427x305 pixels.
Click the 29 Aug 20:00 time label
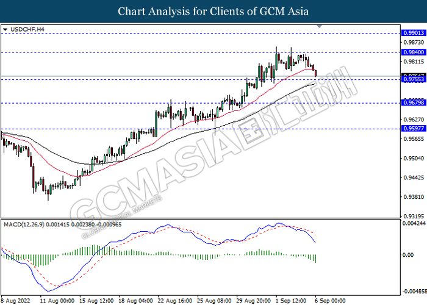coord(254,301)
